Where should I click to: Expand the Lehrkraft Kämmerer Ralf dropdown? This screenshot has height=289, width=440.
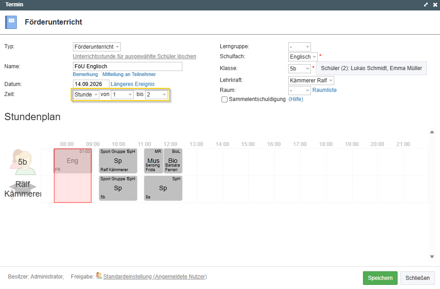(311, 81)
